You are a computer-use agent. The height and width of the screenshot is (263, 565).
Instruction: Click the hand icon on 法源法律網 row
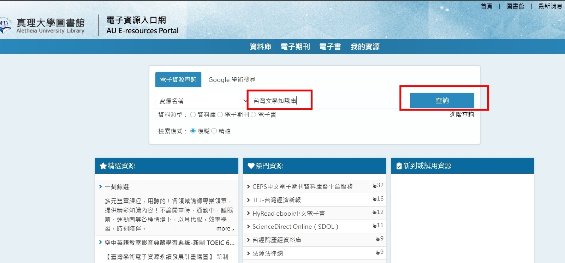coord(377,252)
